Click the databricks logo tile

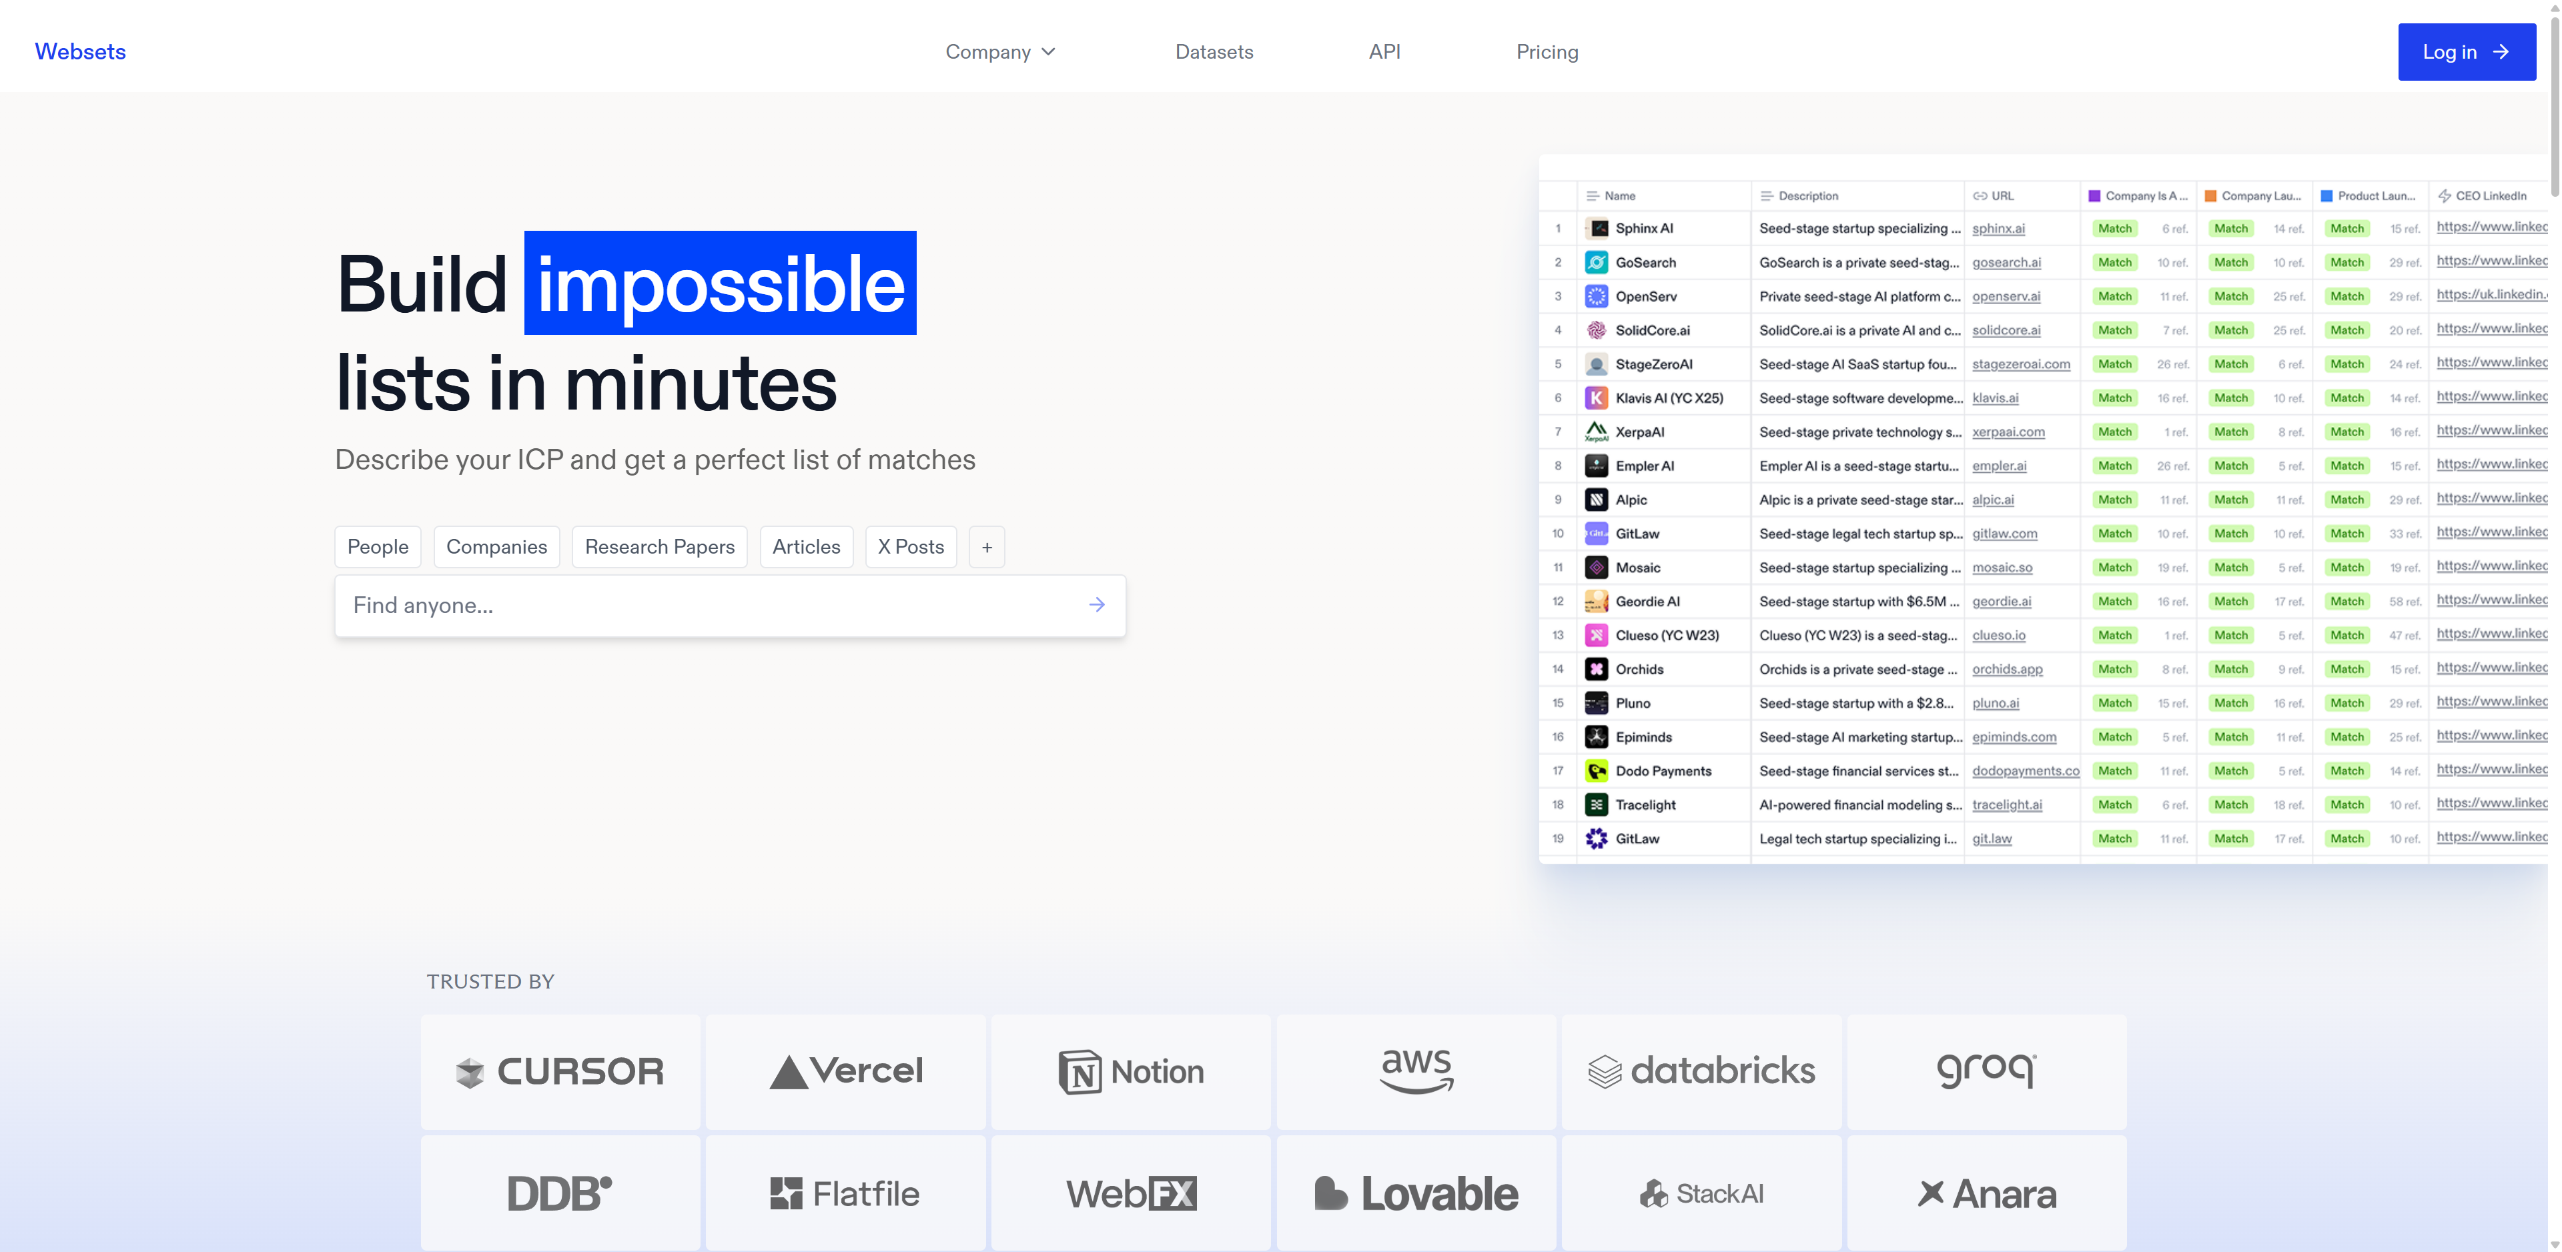[x=1701, y=1071]
